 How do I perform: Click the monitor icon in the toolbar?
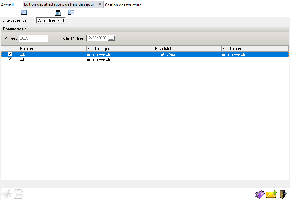pos(24,13)
